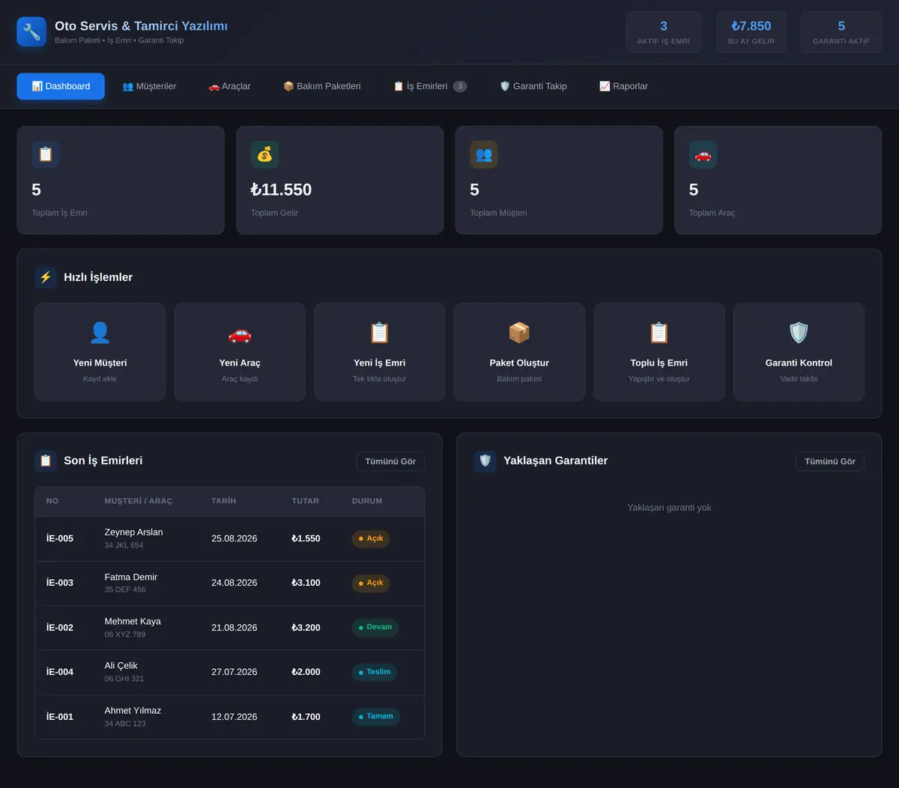Click the Teslim status badge
Screen dimensions: 899x788
click(x=375, y=672)
